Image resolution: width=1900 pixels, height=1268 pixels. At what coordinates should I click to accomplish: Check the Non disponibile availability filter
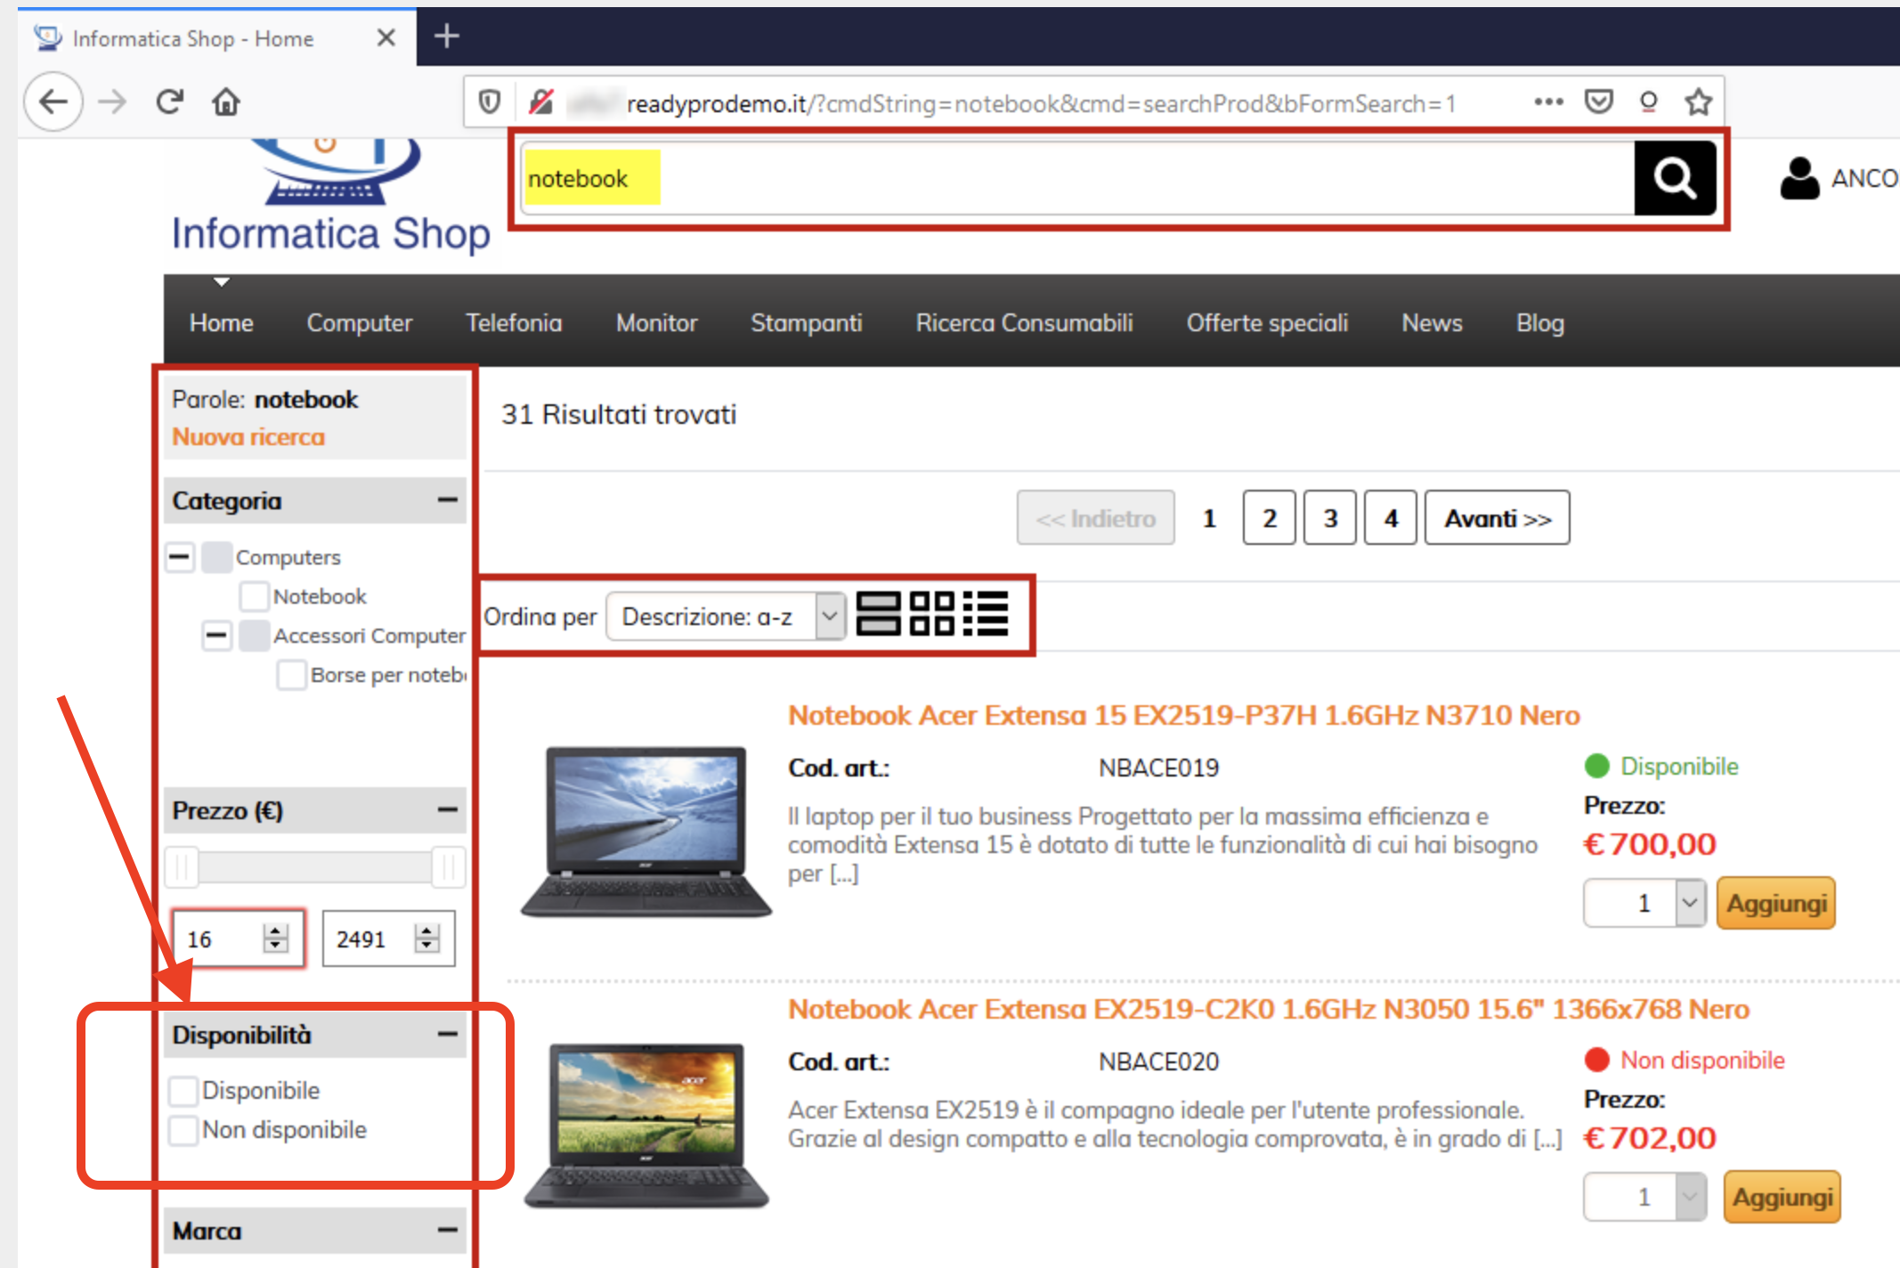click(183, 1130)
